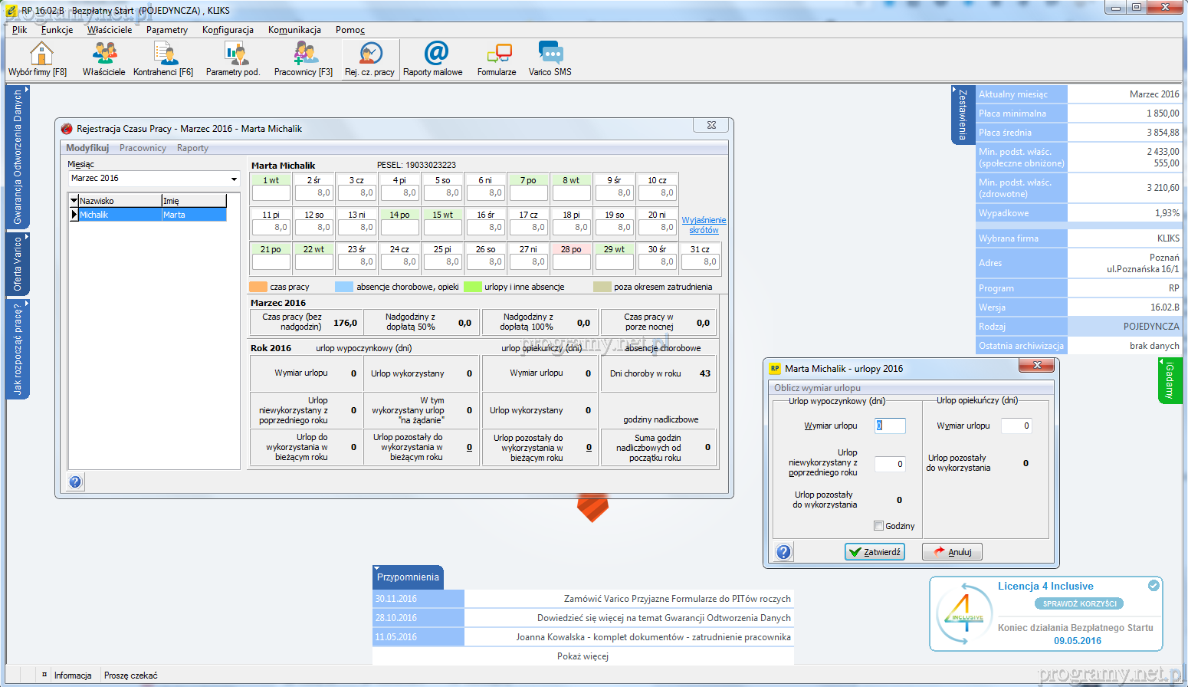The height and width of the screenshot is (687, 1188).
Task: Open Kontrahenci toolbar icon
Action: [x=163, y=54]
